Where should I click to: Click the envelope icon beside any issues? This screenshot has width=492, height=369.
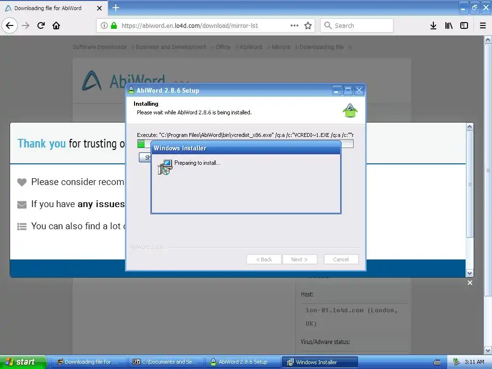(x=22, y=205)
